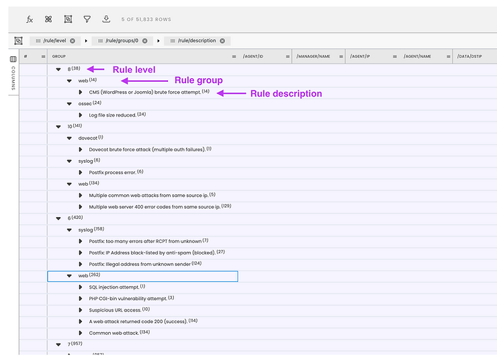Collapse the level 6 (420) group
497x357 pixels.
pyautogui.click(x=58, y=218)
